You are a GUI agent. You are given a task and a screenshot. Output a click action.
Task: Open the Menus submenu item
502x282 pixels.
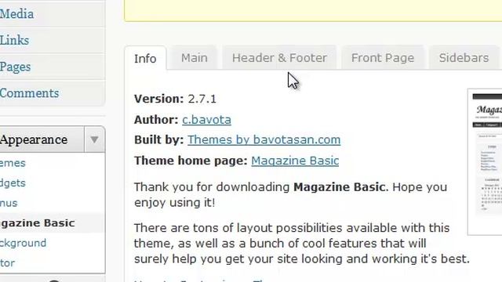9,203
